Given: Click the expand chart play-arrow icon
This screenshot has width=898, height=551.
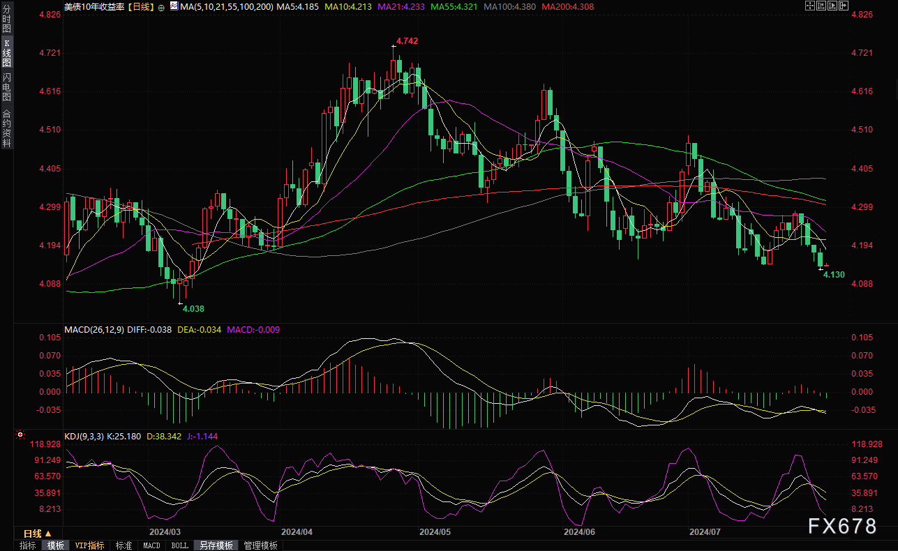Looking at the screenshot, I should click(x=832, y=6).
